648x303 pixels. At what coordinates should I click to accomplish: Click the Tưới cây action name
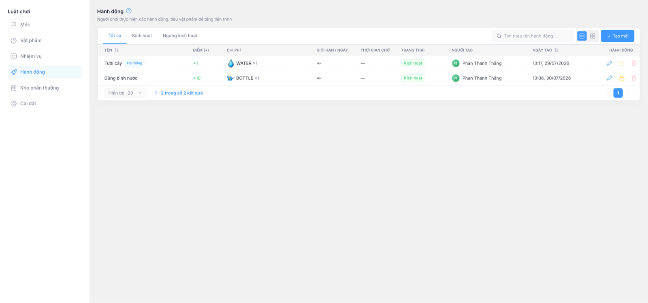(x=113, y=63)
